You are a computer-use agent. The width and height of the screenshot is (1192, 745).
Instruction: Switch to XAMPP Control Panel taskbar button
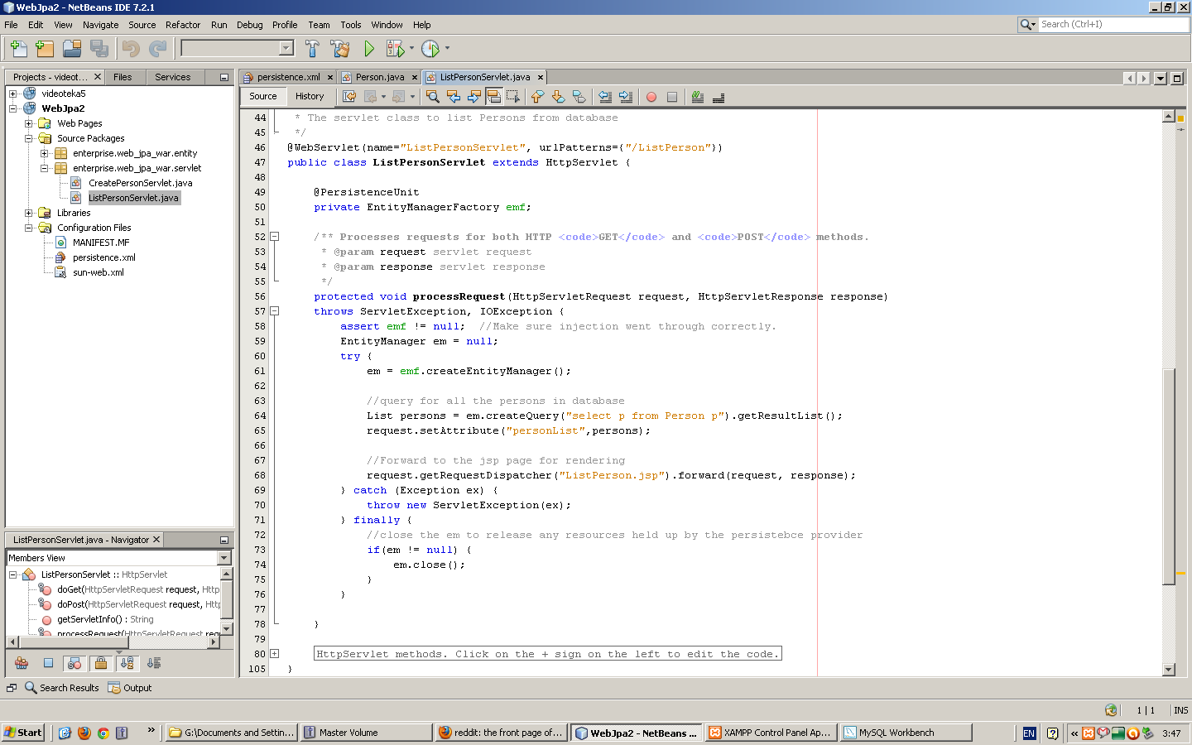point(771,733)
